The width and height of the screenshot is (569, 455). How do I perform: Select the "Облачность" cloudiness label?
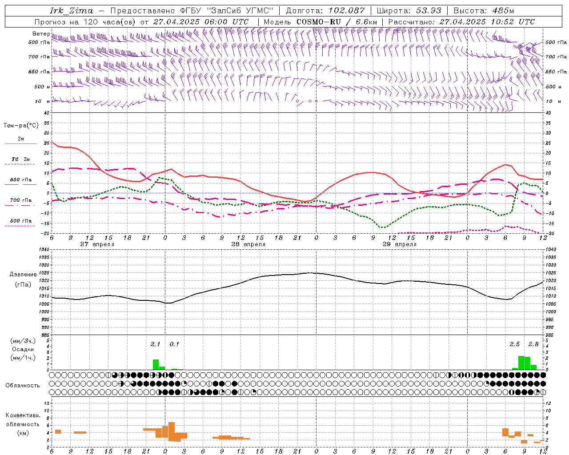pos(23,386)
